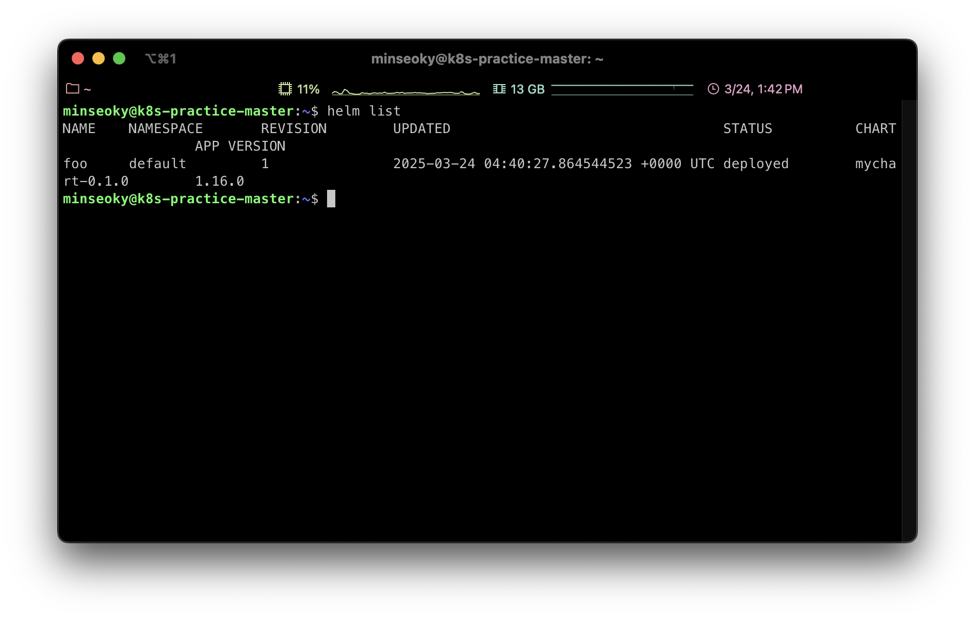
Task: Click the CPU chip icon
Action: (285, 89)
